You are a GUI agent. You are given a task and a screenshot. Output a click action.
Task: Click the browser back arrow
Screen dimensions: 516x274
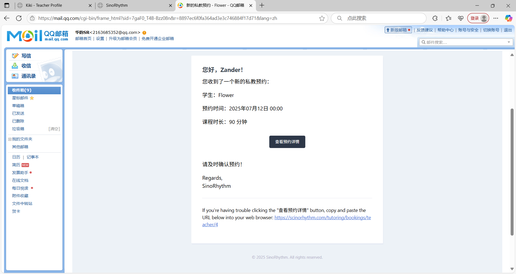(x=7, y=18)
